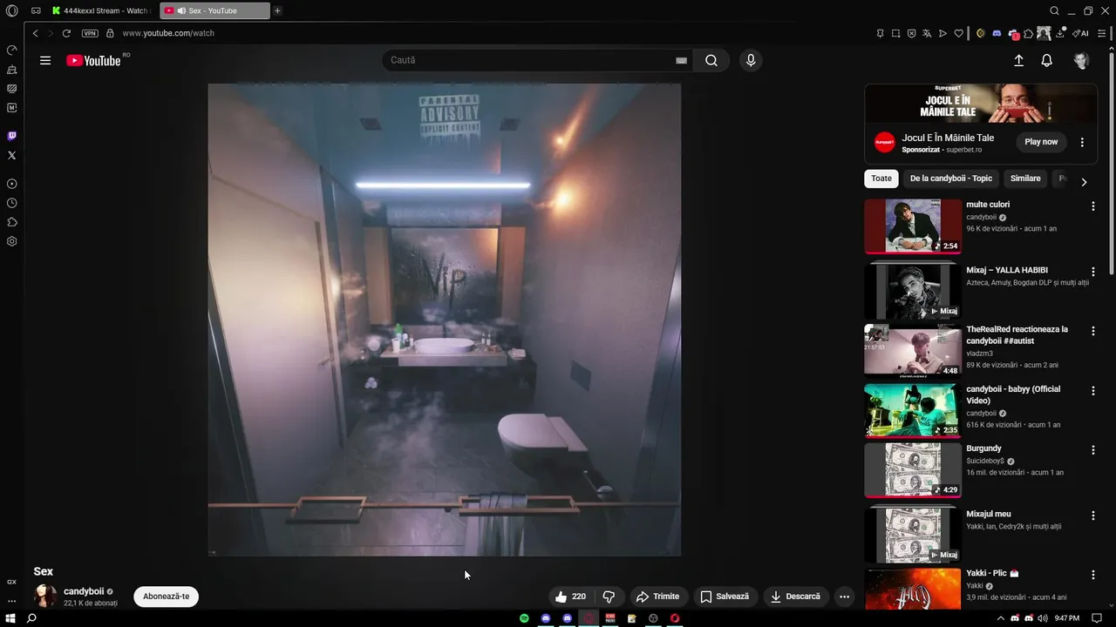Image resolution: width=1116 pixels, height=627 pixels.
Task: Click the address bar URL
Action: click(x=168, y=33)
